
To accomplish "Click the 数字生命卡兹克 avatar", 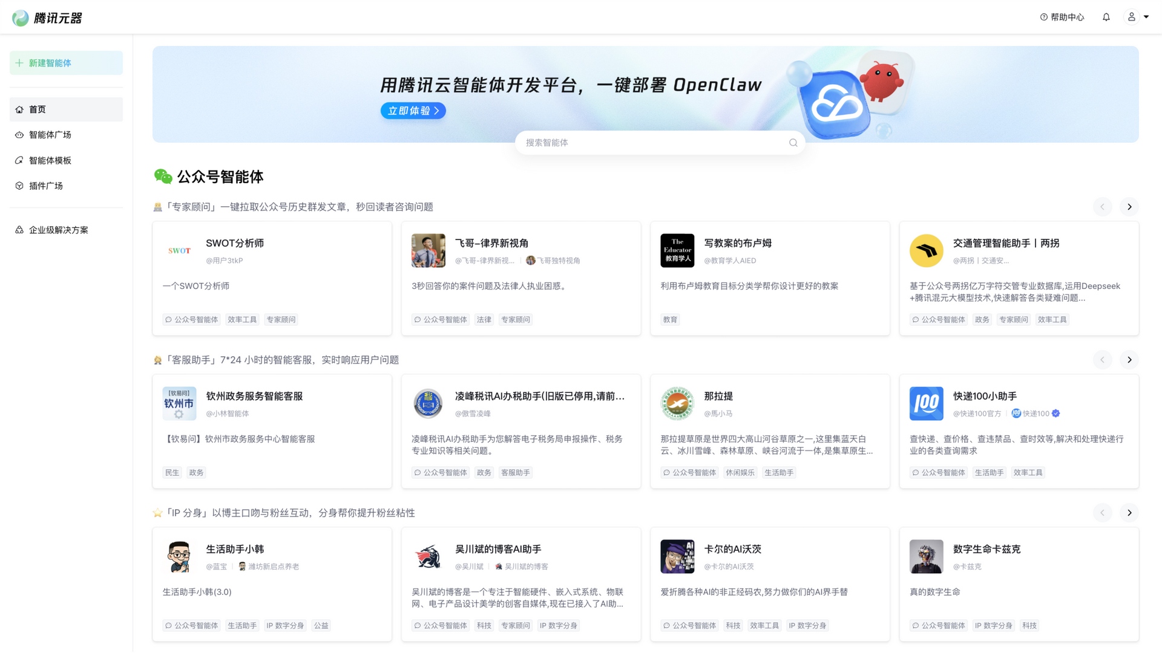I will click(x=926, y=556).
